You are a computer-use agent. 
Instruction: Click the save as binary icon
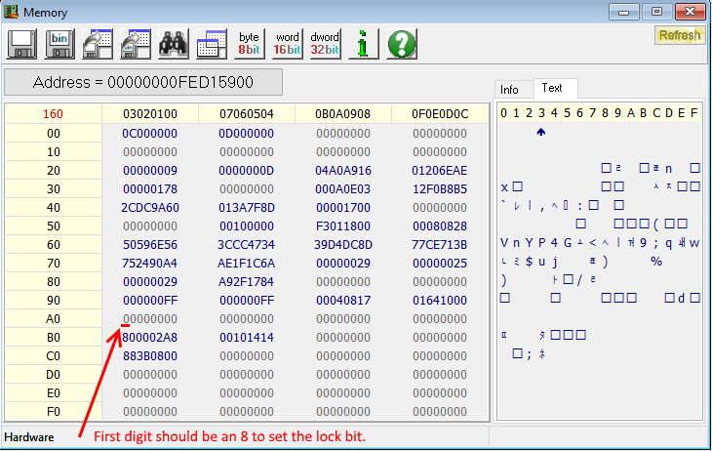click(x=60, y=43)
